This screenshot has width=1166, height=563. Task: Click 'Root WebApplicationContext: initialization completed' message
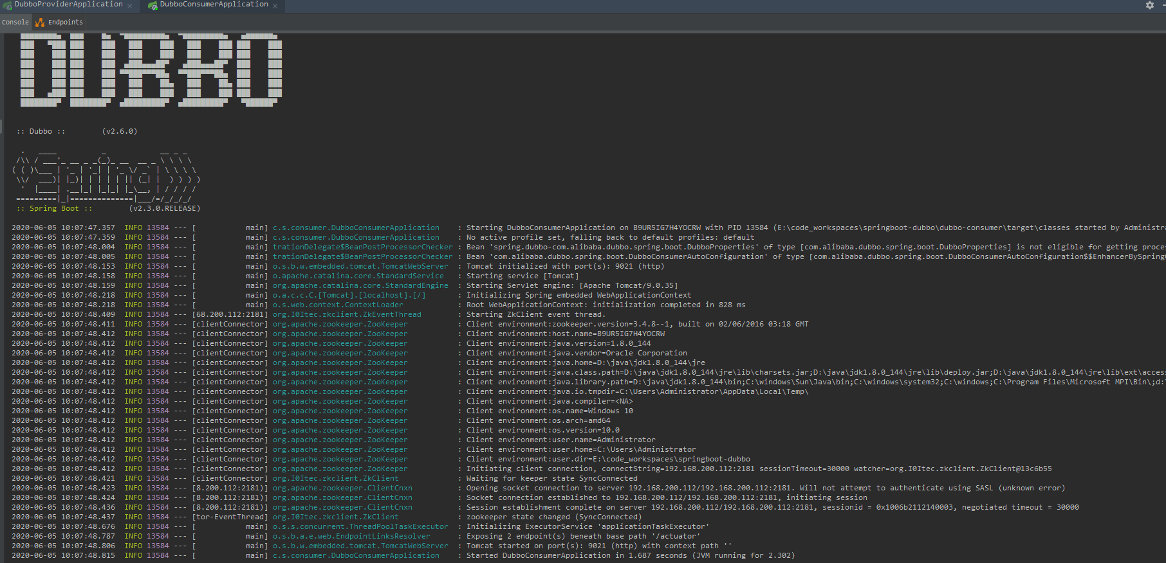click(606, 305)
